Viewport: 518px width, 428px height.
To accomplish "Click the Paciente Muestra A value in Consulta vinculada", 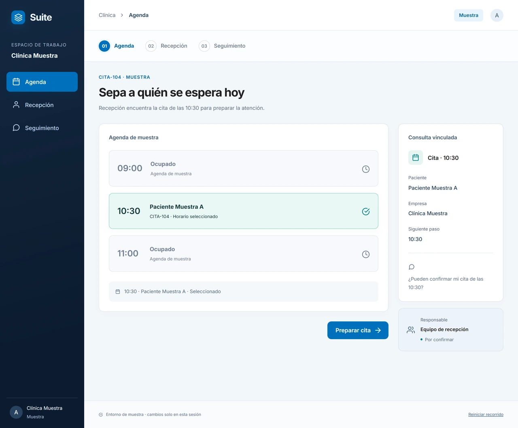I will point(433,188).
